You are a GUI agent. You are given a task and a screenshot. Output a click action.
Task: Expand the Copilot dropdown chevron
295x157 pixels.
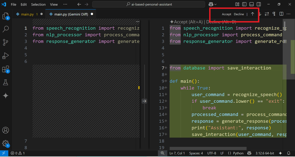[x=215, y=4]
